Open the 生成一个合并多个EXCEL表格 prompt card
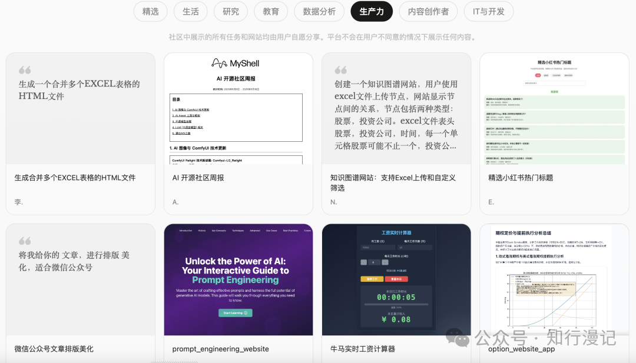The height and width of the screenshot is (363, 636). [x=81, y=109]
